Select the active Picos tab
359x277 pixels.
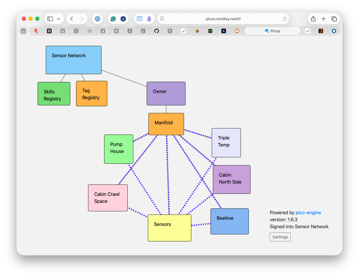point(272,31)
